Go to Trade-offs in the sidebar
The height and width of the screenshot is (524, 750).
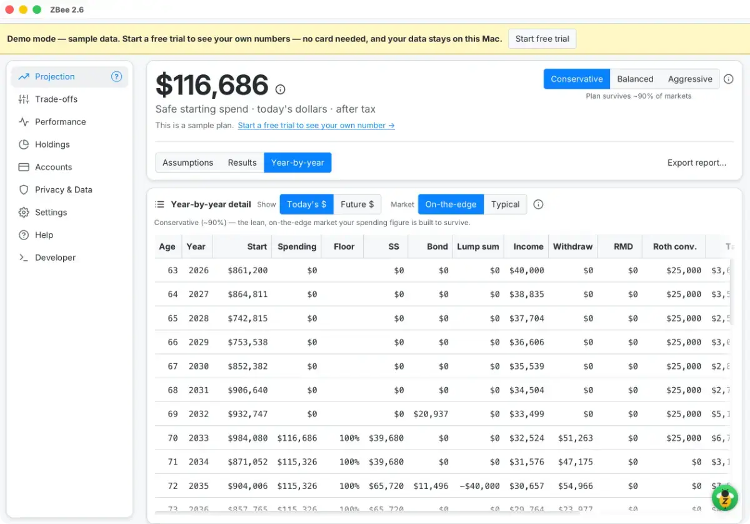point(69,99)
